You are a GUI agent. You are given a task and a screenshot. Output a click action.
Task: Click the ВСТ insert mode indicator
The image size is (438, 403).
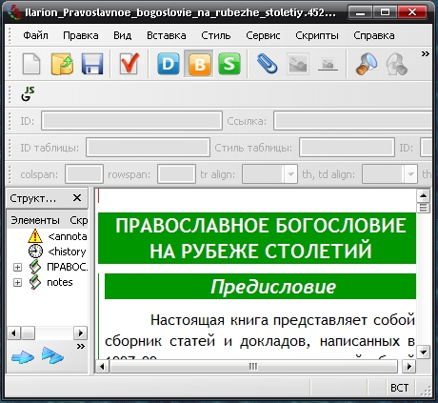coord(399,388)
